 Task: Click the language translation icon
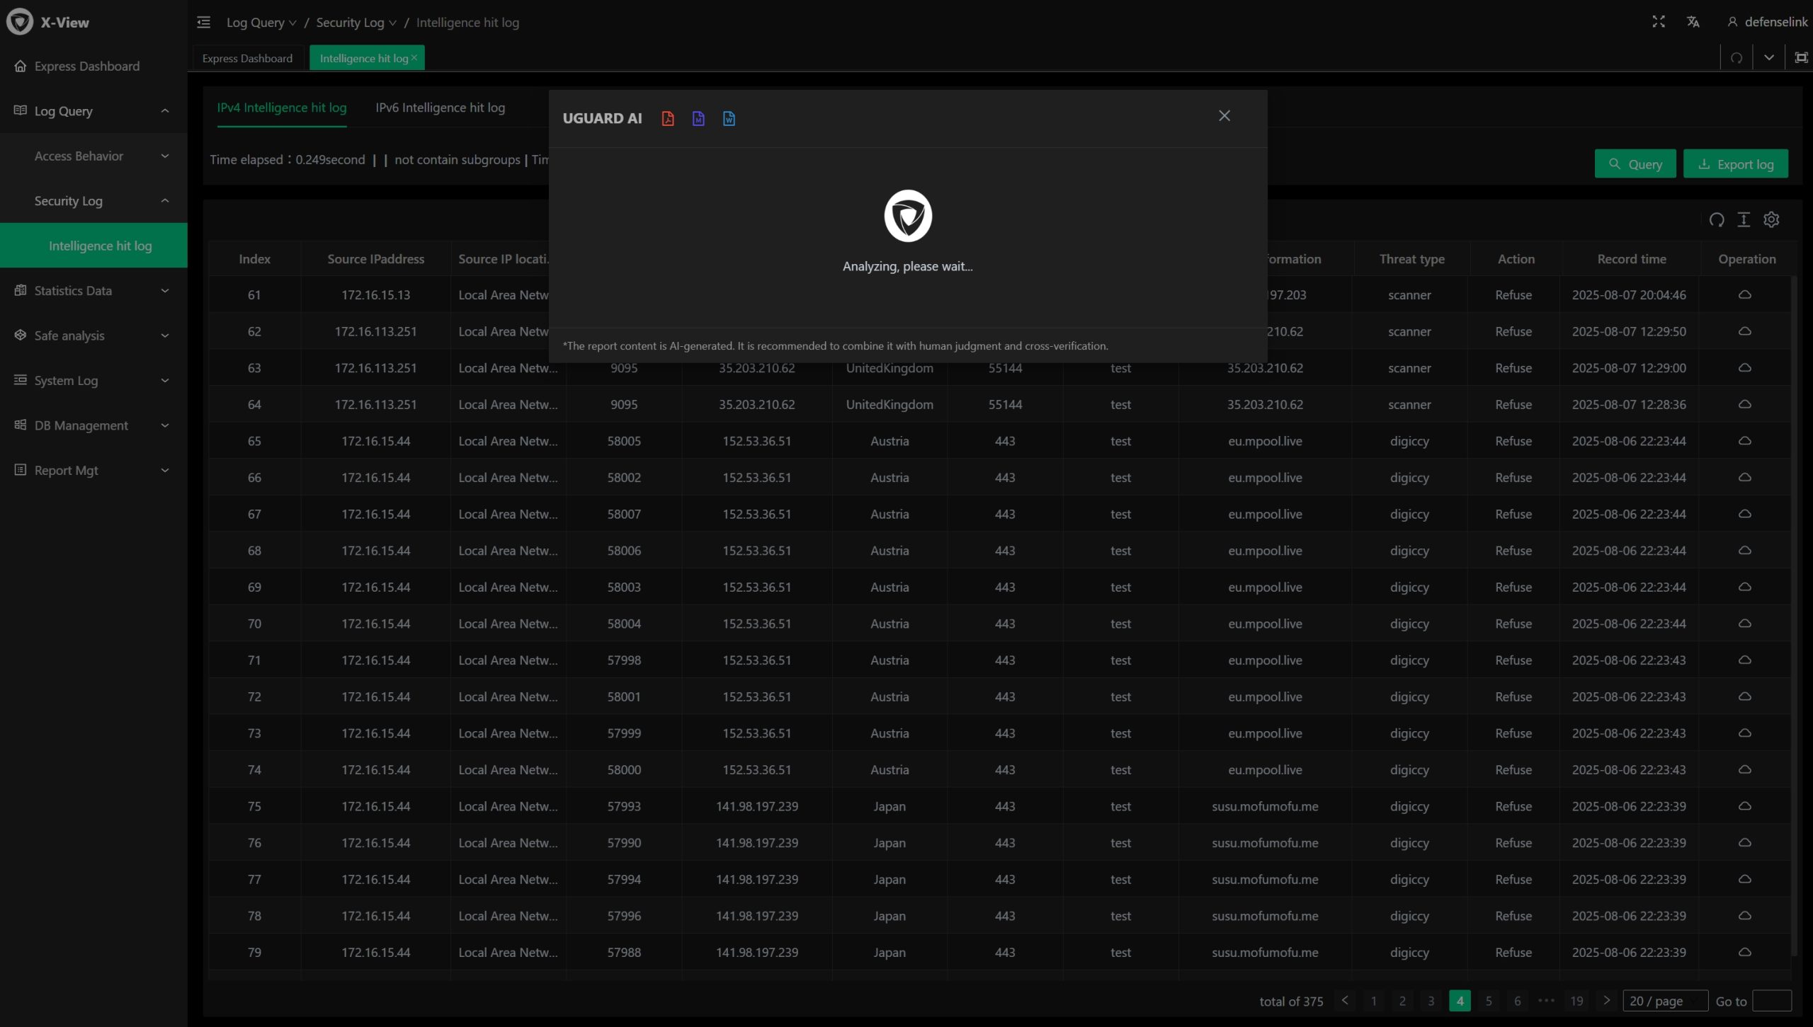pyautogui.click(x=1693, y=22)
